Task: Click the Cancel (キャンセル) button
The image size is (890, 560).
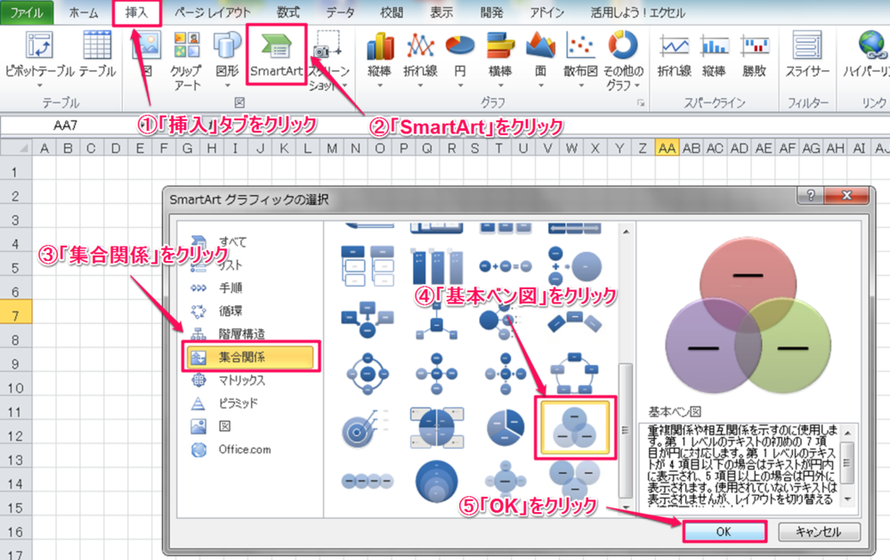Action: tap(819, 532)
